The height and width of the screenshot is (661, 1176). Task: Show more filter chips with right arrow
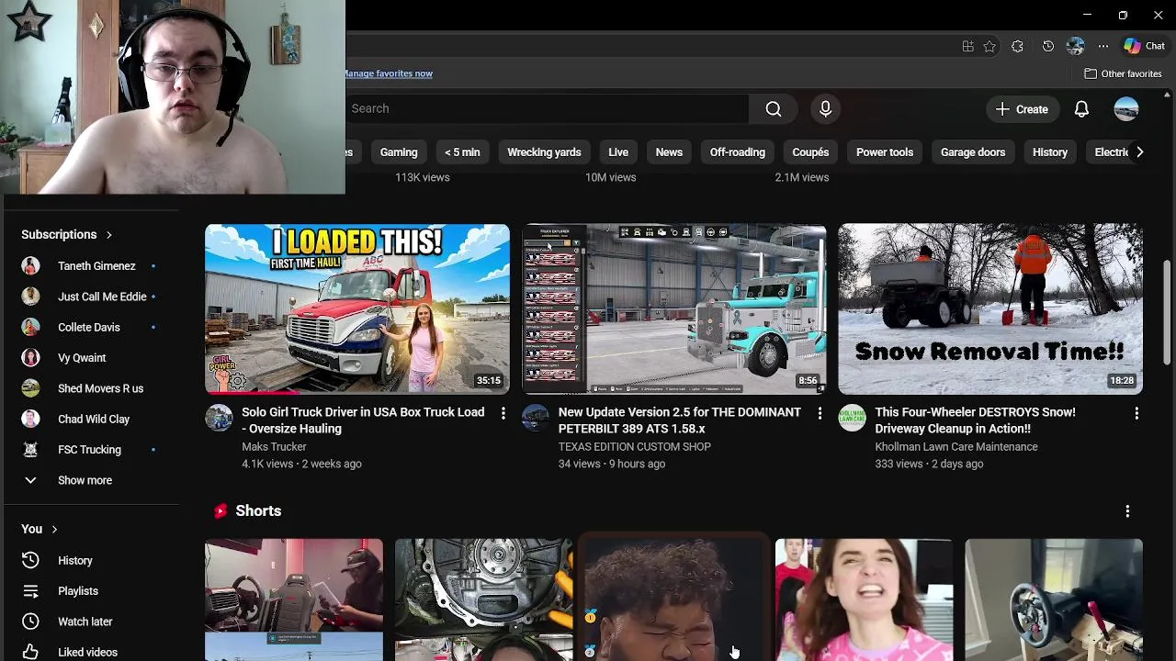click(x=1139, y=152)
